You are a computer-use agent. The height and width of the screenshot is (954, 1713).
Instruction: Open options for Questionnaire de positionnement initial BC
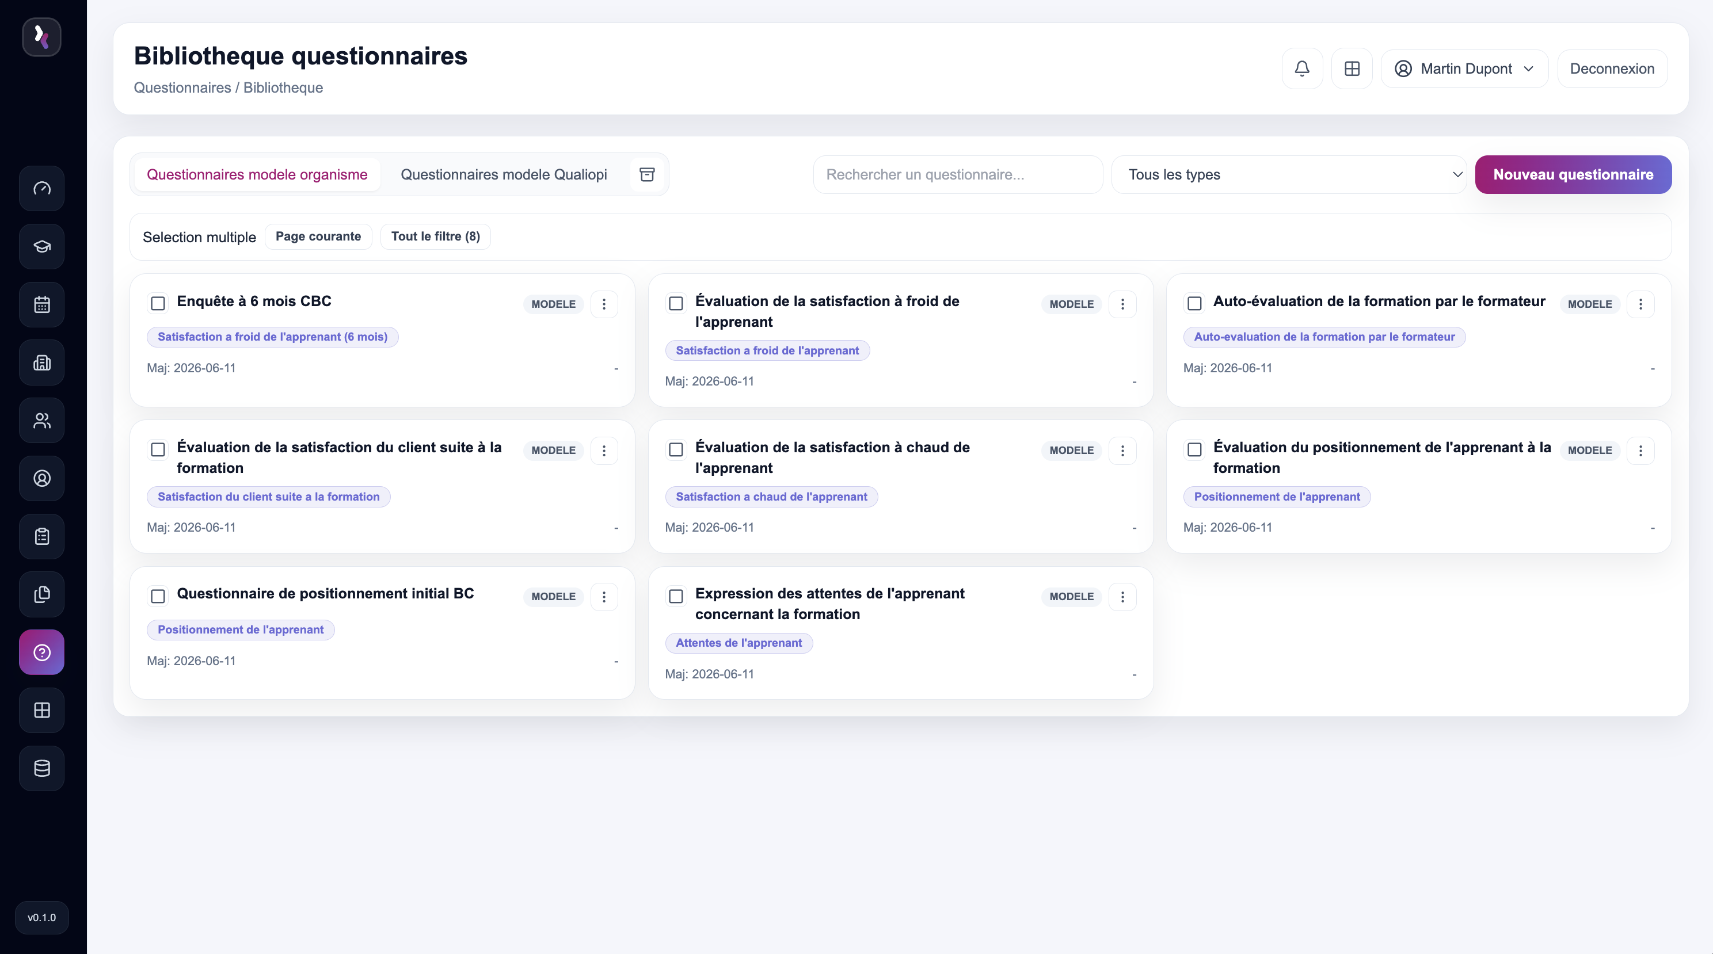click(604, 596)
